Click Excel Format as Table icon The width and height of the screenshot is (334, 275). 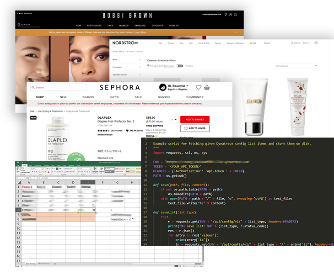click(102, 169)
